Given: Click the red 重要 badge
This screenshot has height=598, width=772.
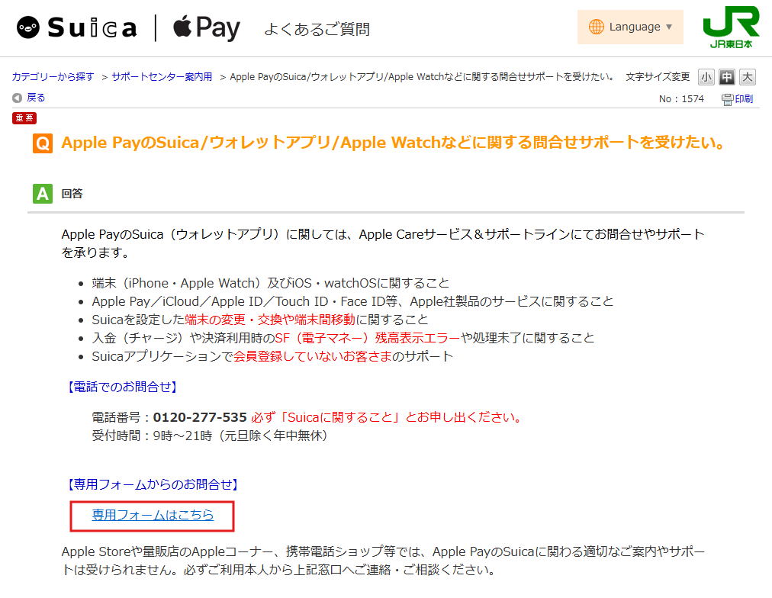Looking at the screenshot, I should pyautogui.click(x=24, y=118).
